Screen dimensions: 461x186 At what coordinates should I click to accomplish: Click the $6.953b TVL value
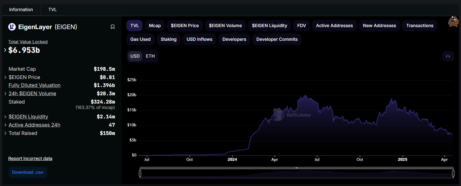(25, 50)
